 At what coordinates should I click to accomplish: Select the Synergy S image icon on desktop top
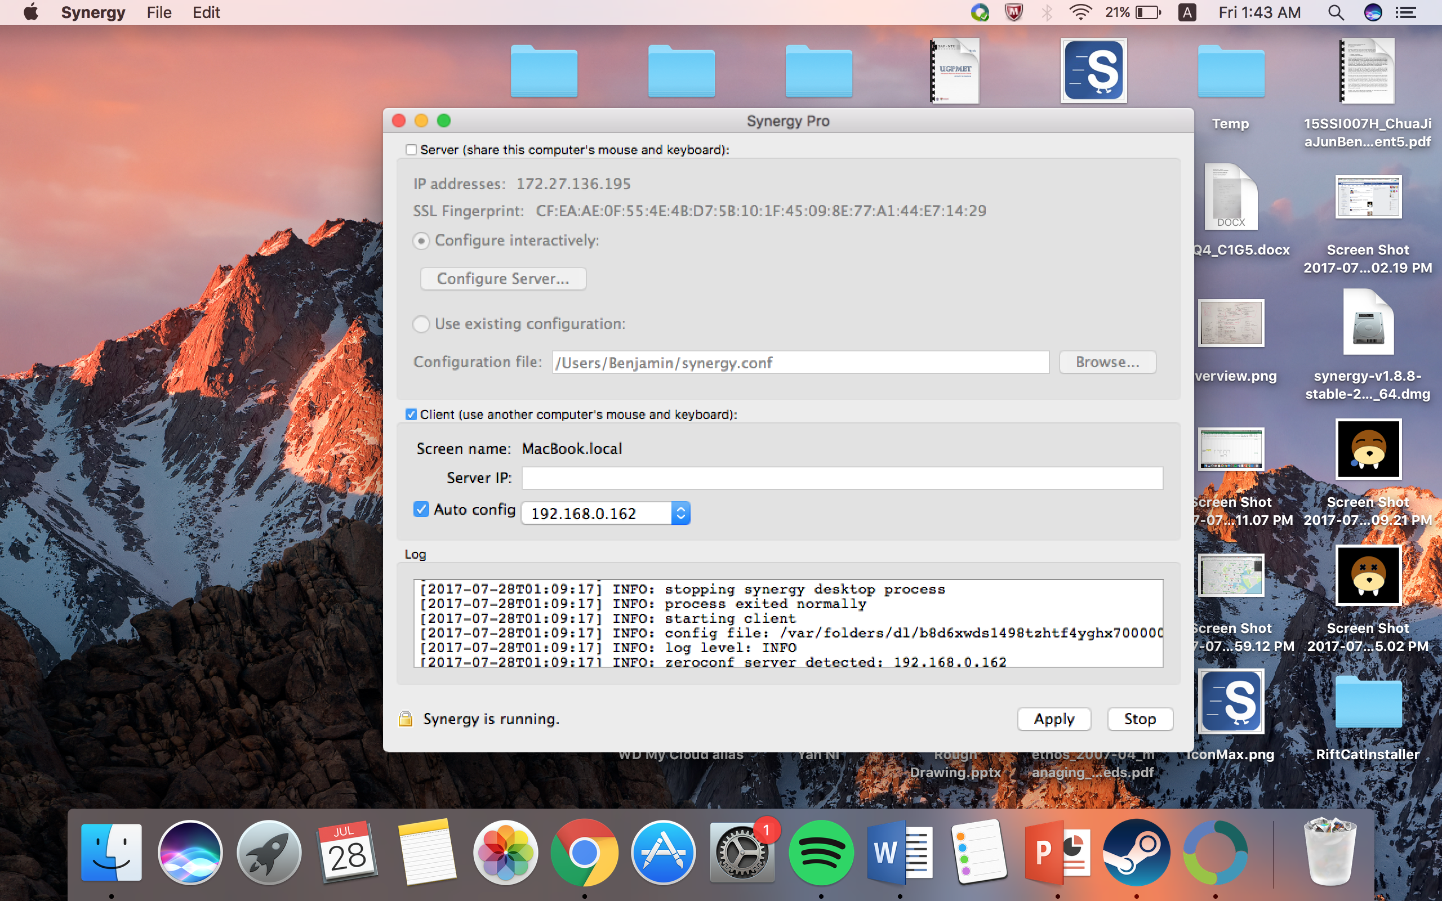point(1093,70)
